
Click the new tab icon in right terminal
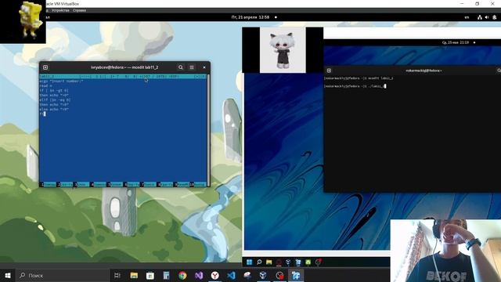[329, 70]
